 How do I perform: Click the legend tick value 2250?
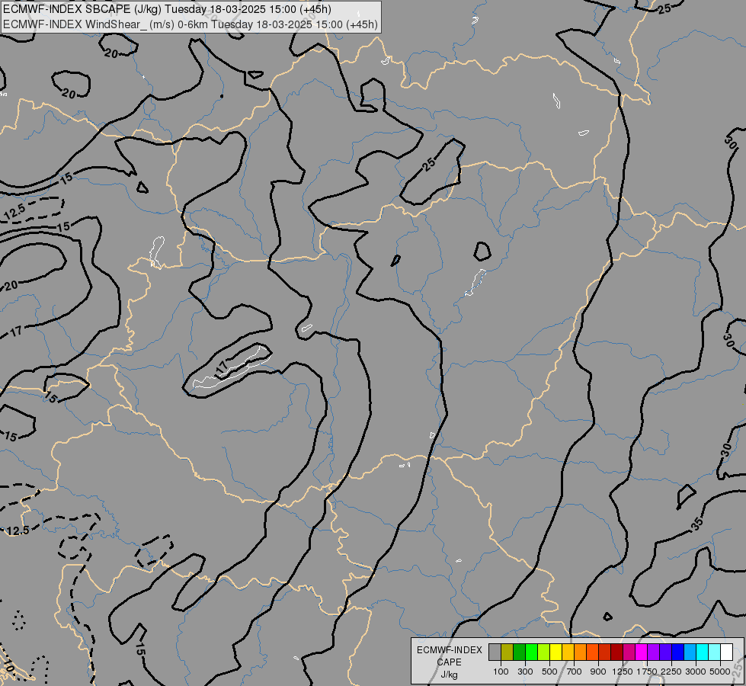[x=671, y=672]
